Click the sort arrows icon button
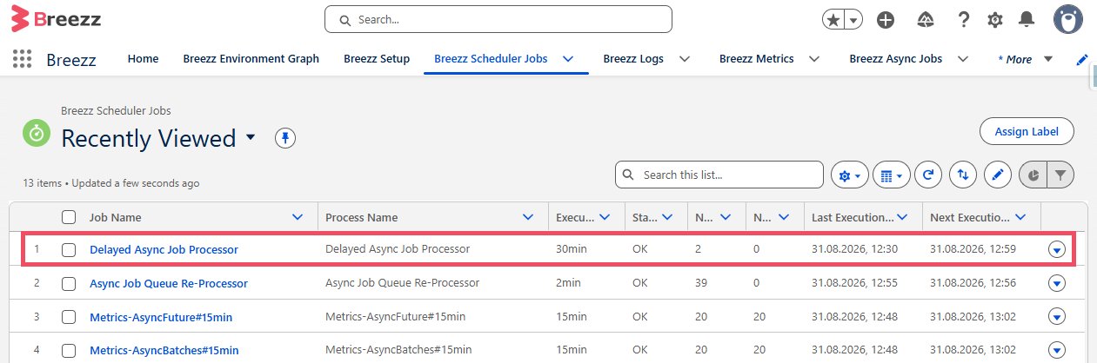The height and width of the screenshot is (363, 1097). tap(962, 175)
